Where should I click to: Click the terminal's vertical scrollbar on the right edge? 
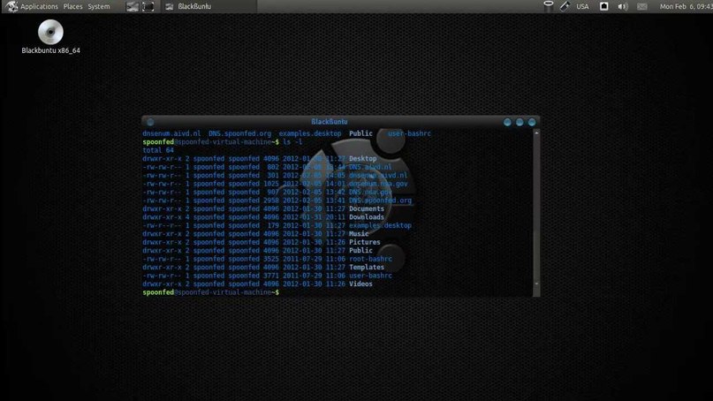click(x=535, y=212)
